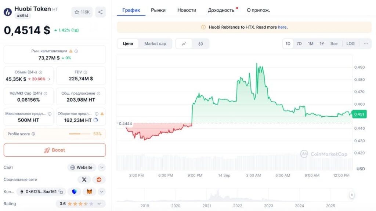Expand the Website links dropdown

click(x=102, y=167)
